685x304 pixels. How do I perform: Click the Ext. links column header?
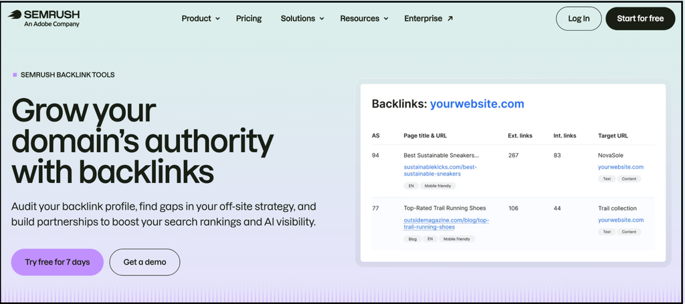(520, 136)
